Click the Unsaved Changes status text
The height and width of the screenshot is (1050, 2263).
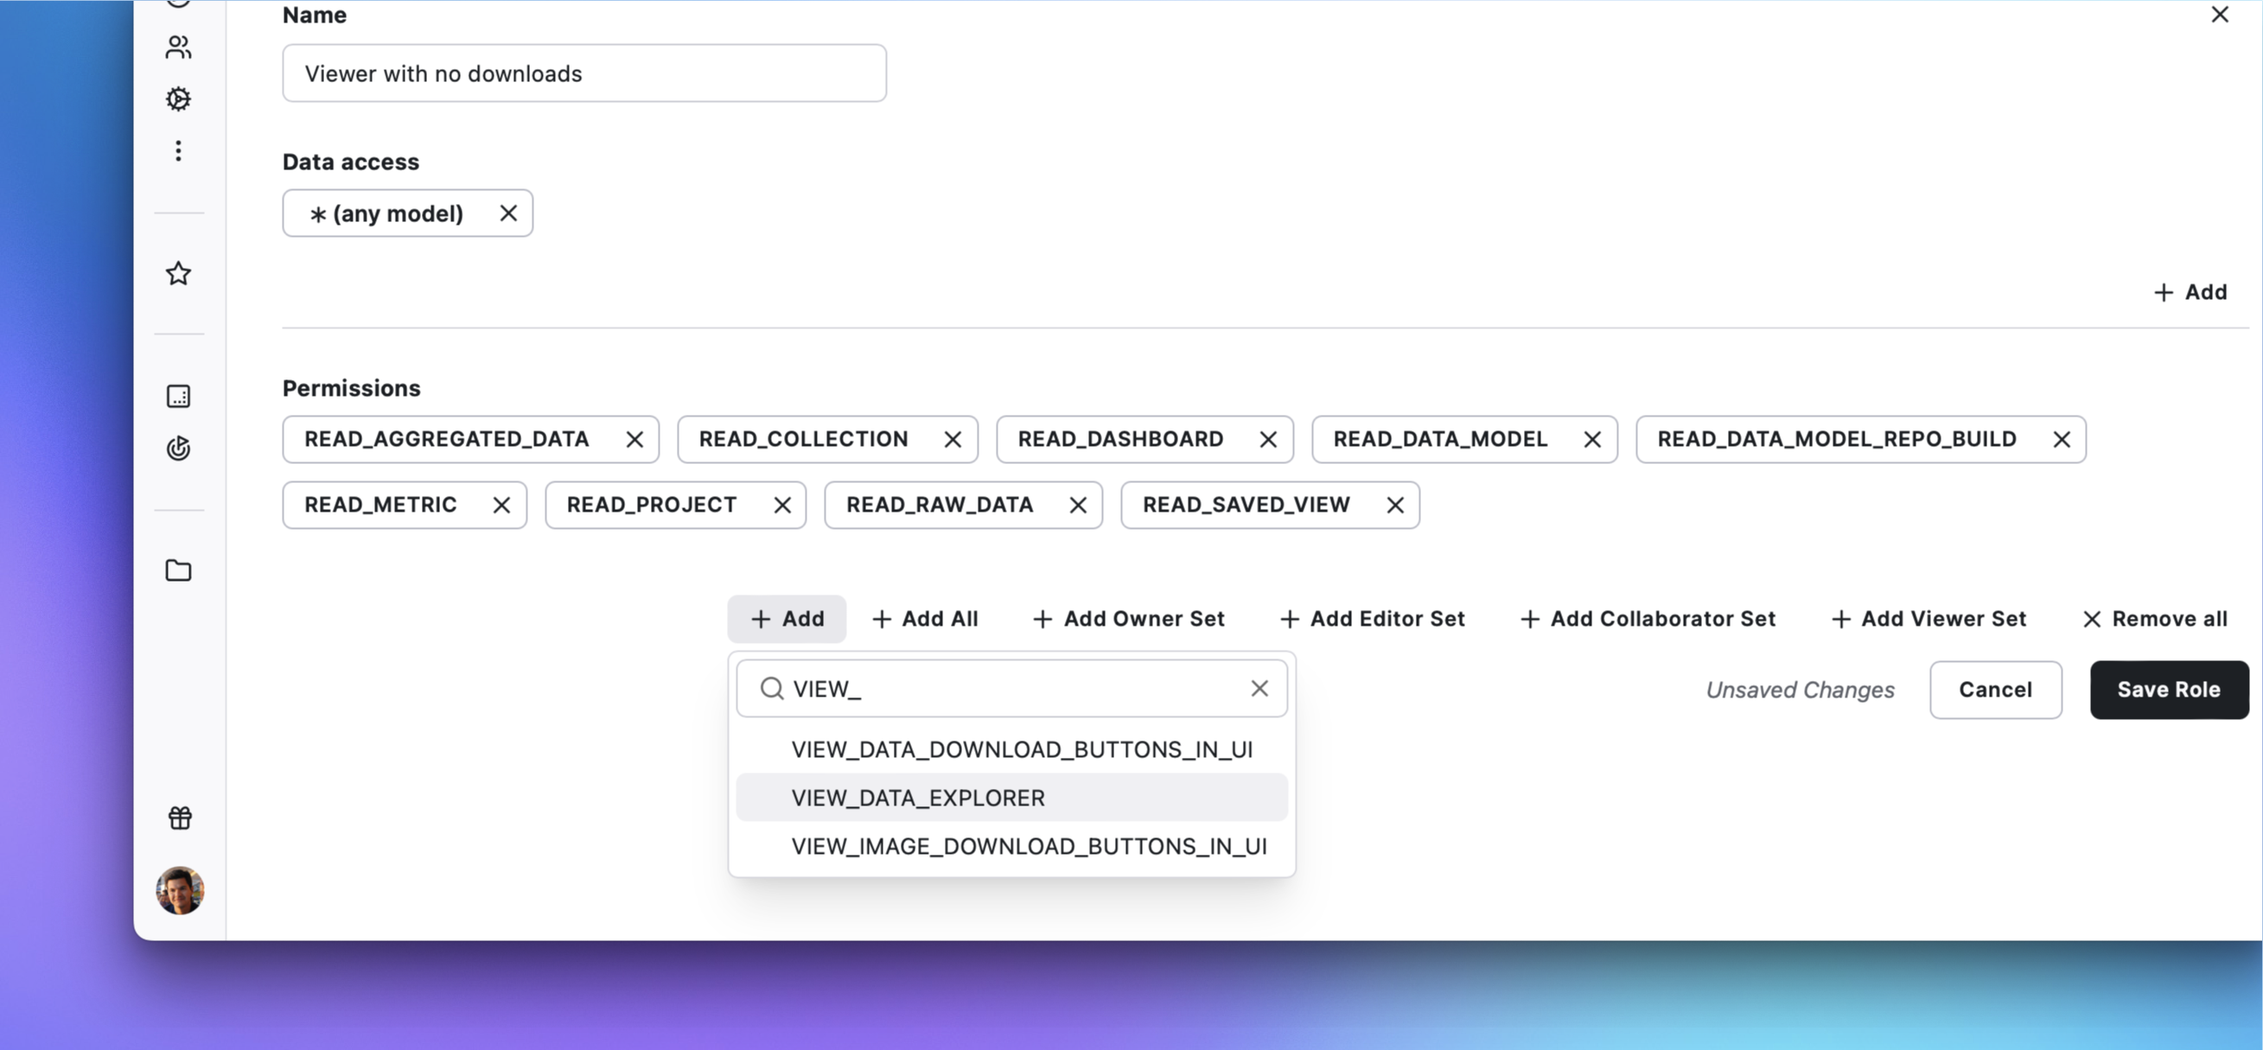coord(1800,690)
